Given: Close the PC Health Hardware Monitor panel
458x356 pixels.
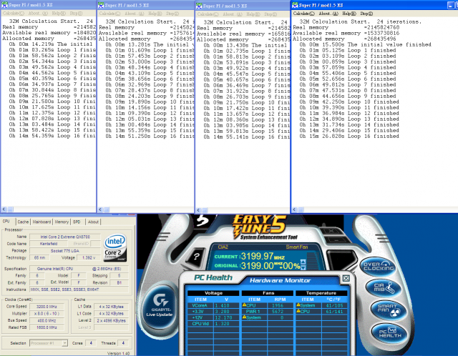Looking at the screenshot, I should pyautogui.click(x=346, y=278).
